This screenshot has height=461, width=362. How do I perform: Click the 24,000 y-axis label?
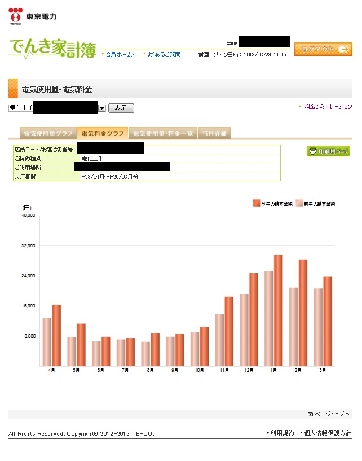tap(28, 276)
